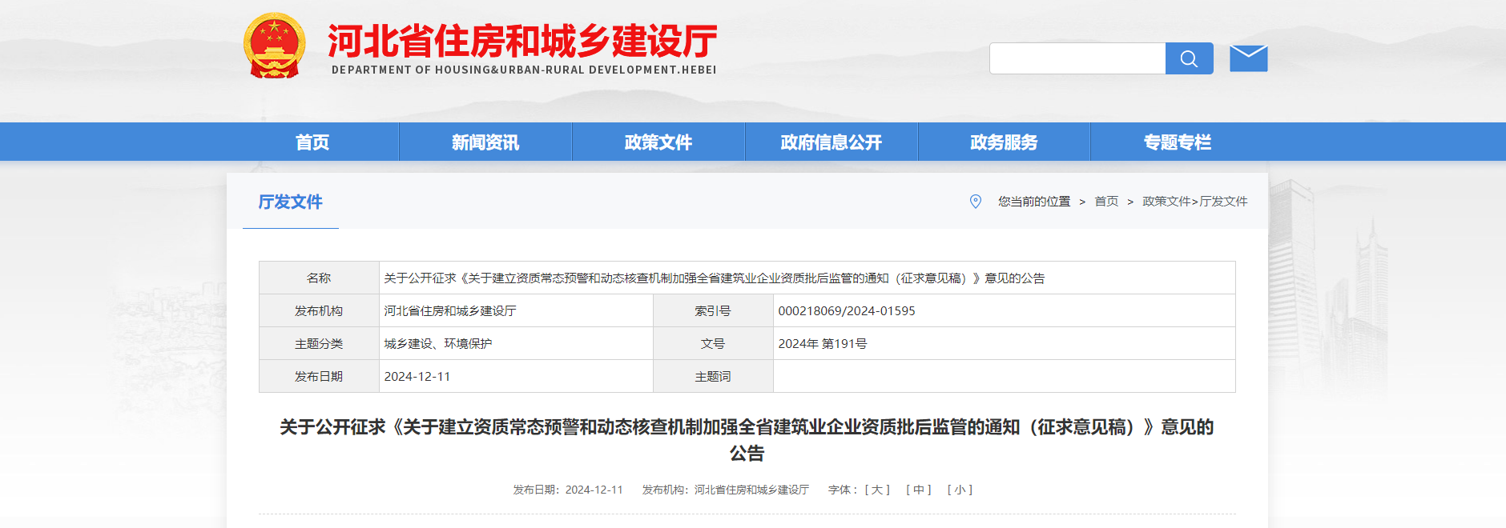The width and height of the screenshot is (1506, 528).
Task: Click the location pin icon in breadcrumb
Action: (x=975, y=202)
